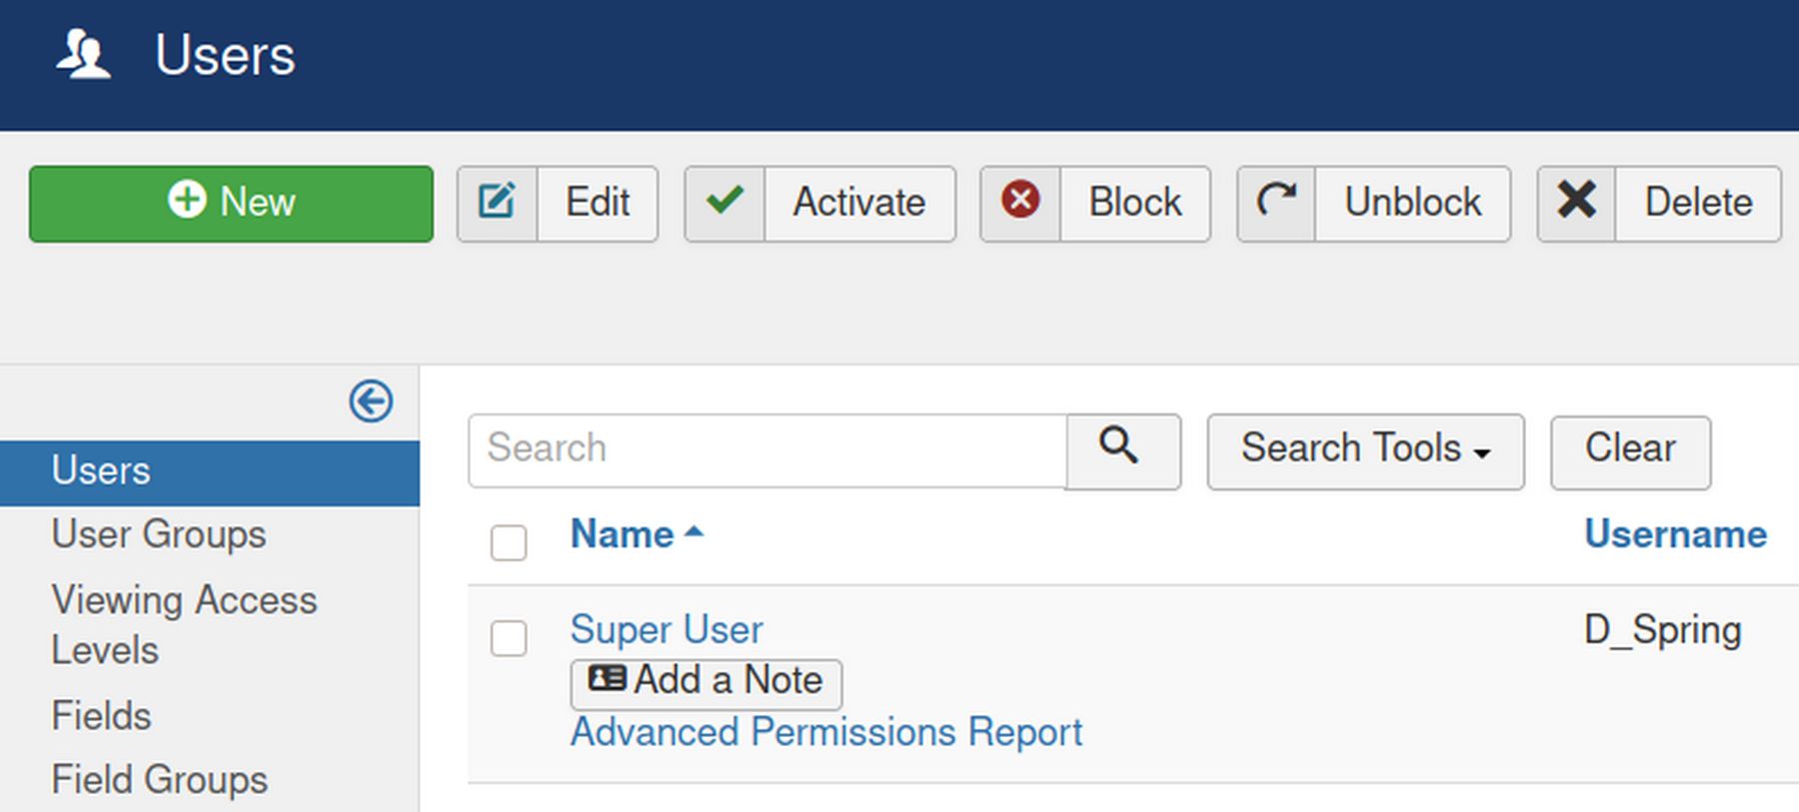Open the Search Tools dropdown
This screenshot has width=1799, height=812.
point(1364,450)
